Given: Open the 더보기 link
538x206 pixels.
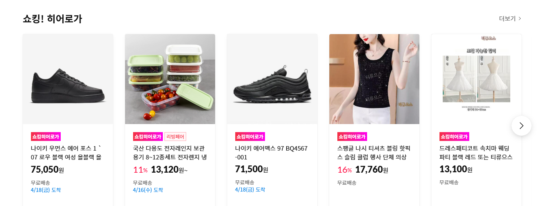Looking at the screenshot, I should click(x=510, y=18).
